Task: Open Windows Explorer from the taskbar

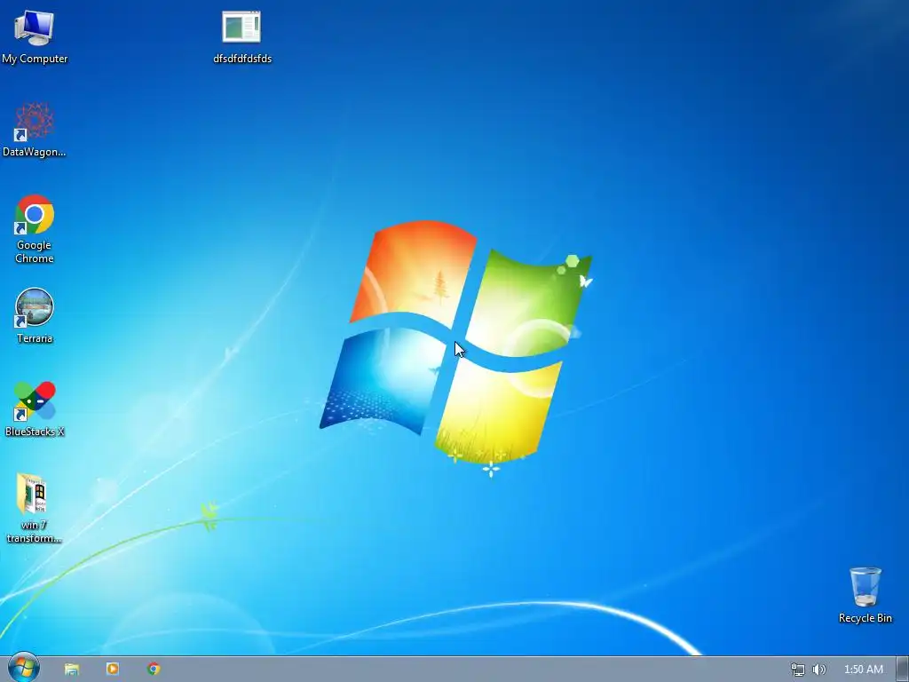Action: pyautogui.click(x=71, y=670)
